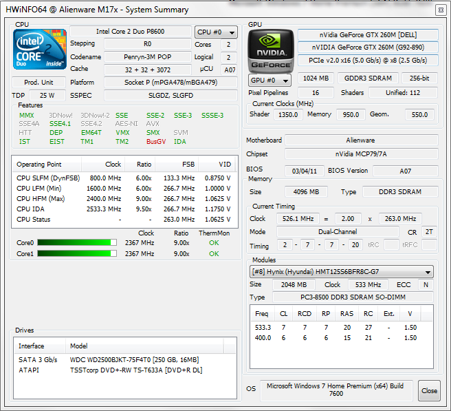
Task: Select the CPU Status row
Action: coord(124,220)
